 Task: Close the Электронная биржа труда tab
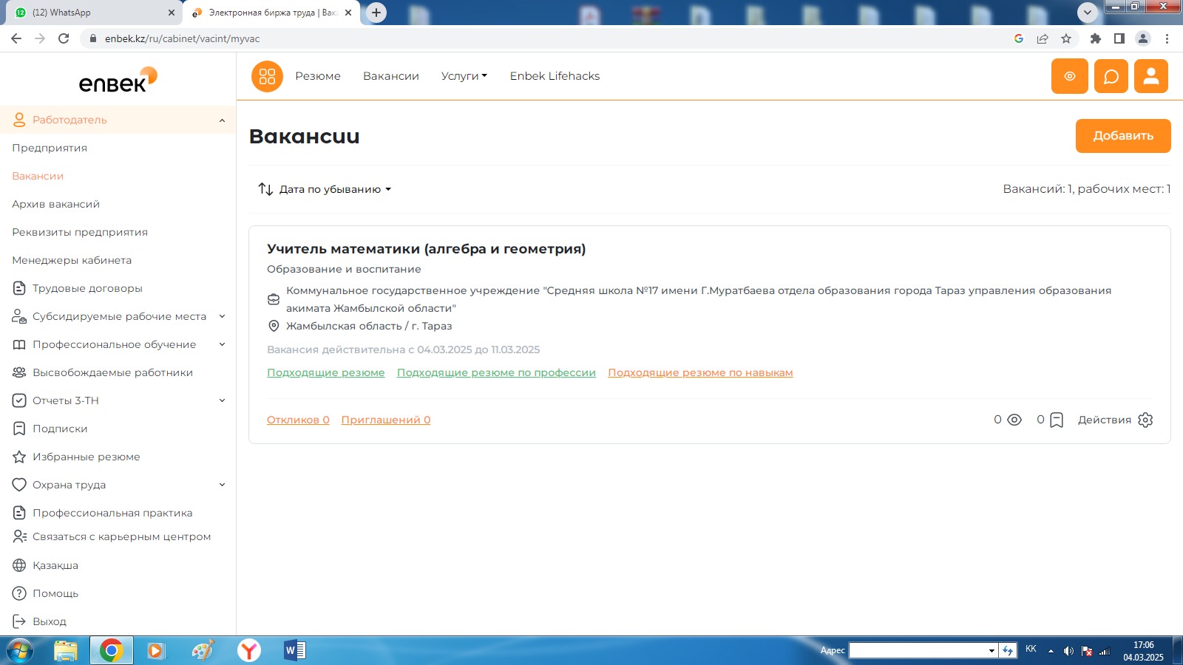tap(348, 13)
